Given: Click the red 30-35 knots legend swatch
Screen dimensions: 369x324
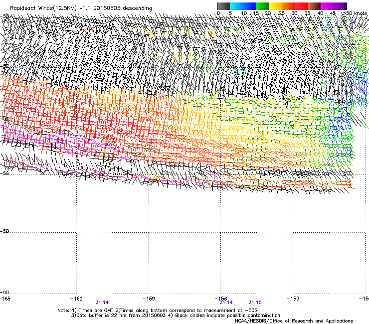Looking at the screenshot, I should [301, 6].
